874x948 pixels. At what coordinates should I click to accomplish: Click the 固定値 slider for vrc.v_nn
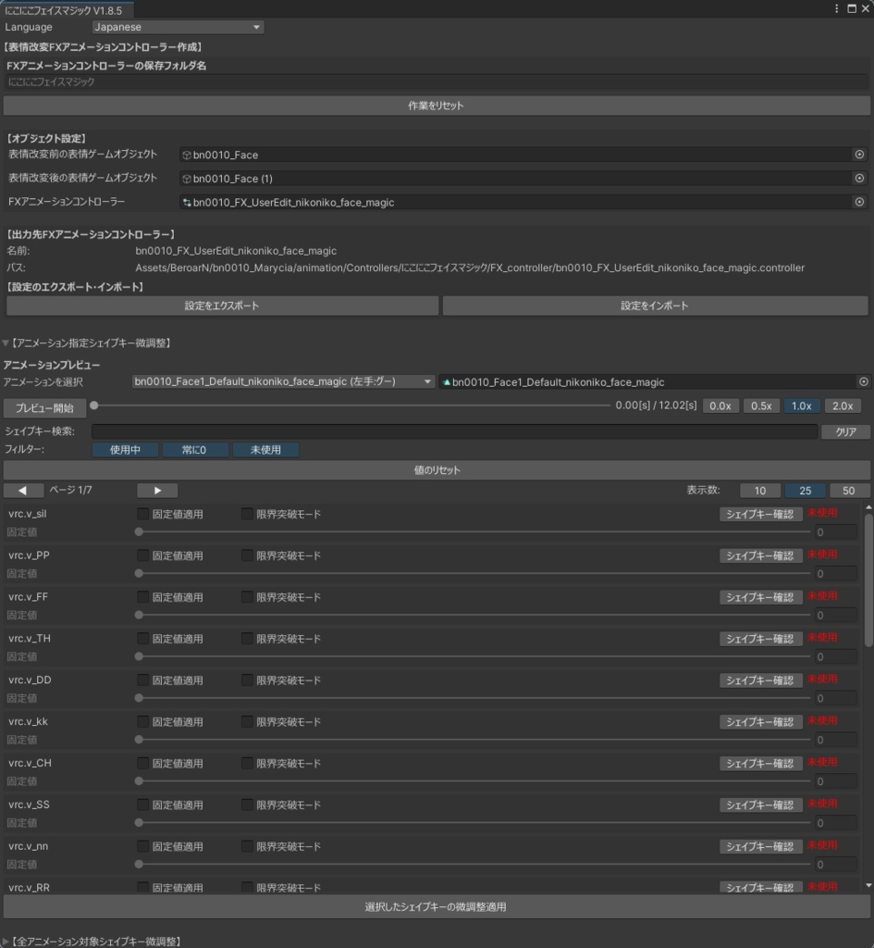pos(474,865)
